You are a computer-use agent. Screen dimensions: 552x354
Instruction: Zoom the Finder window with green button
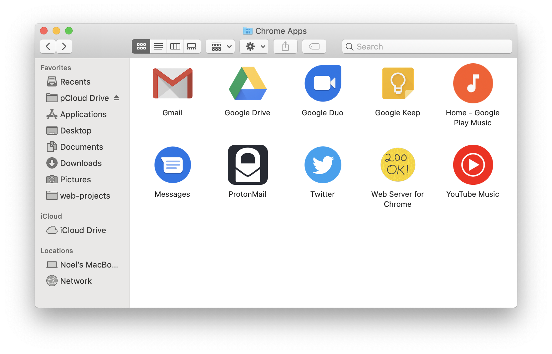click(x=69, y=31)
